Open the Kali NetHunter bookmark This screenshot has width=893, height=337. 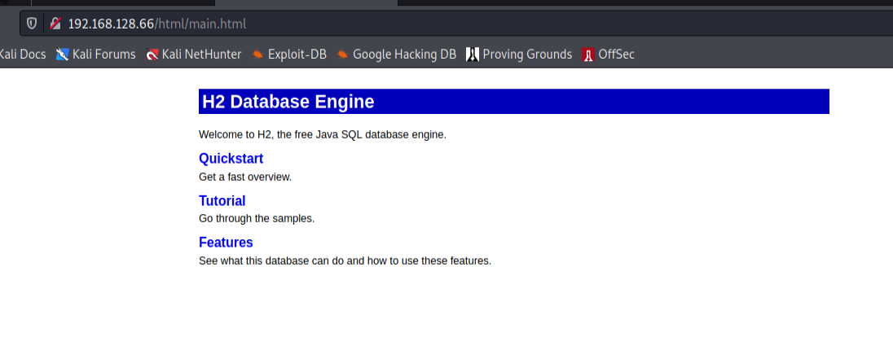point(194,54)
